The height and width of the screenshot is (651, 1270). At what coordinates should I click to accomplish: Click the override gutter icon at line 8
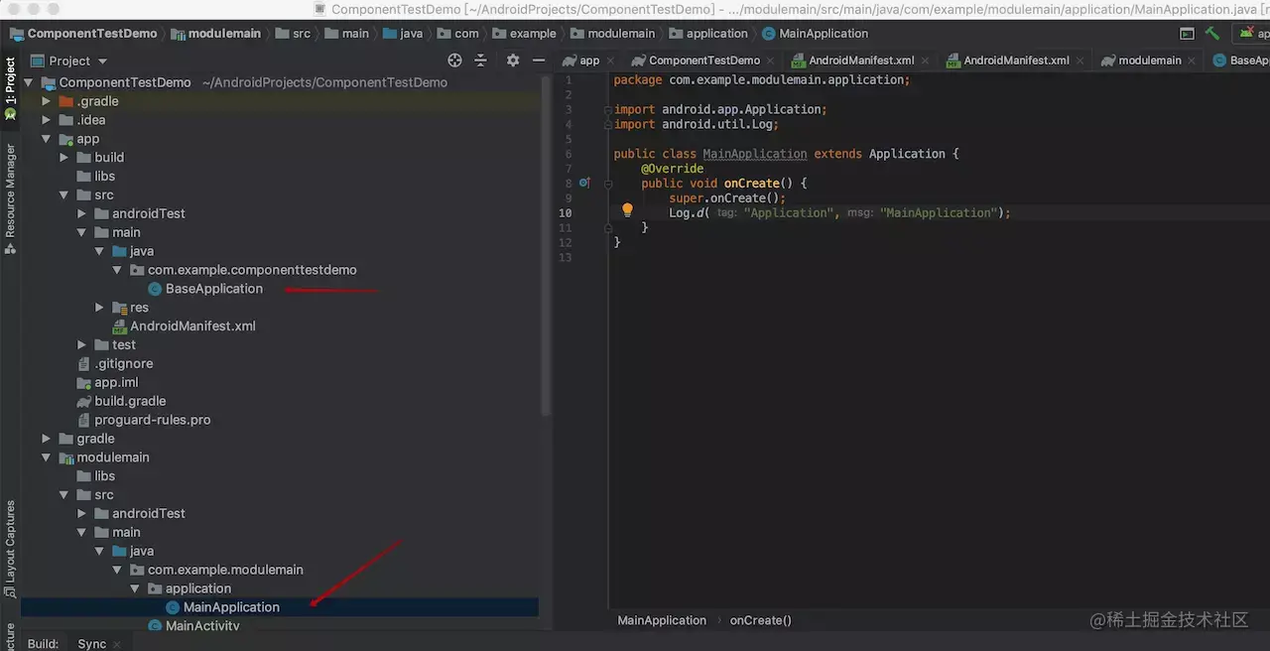tap(584, 183)
